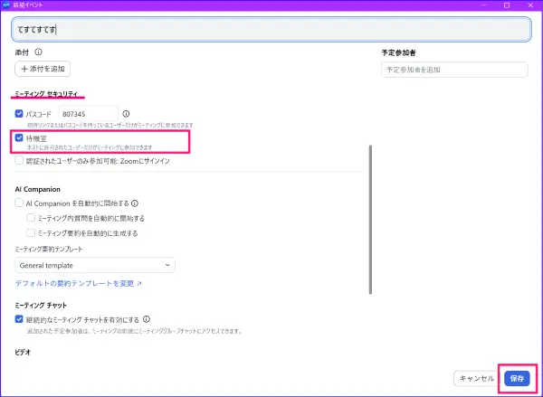
Task: Enable ミーティング要約を自動的に生成する checkbox
Action: click(32, 232)
